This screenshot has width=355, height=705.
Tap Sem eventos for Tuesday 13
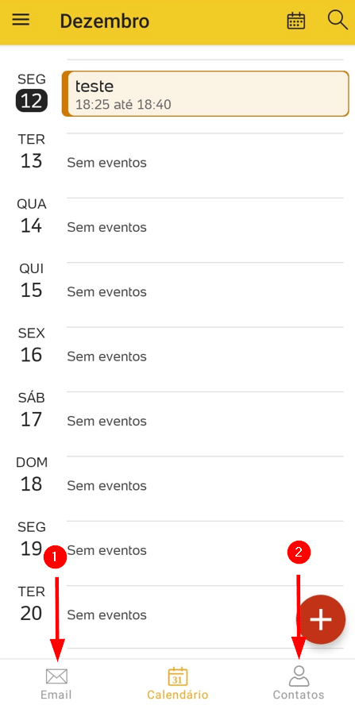pos(107,162)
